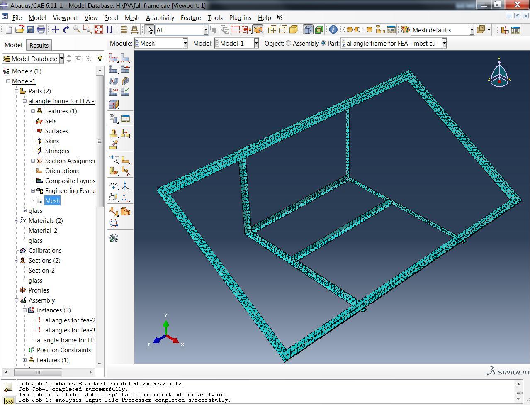The image size is (530, 405).
Task: Click Position Constraints in the tree
Action: [63, 350]
